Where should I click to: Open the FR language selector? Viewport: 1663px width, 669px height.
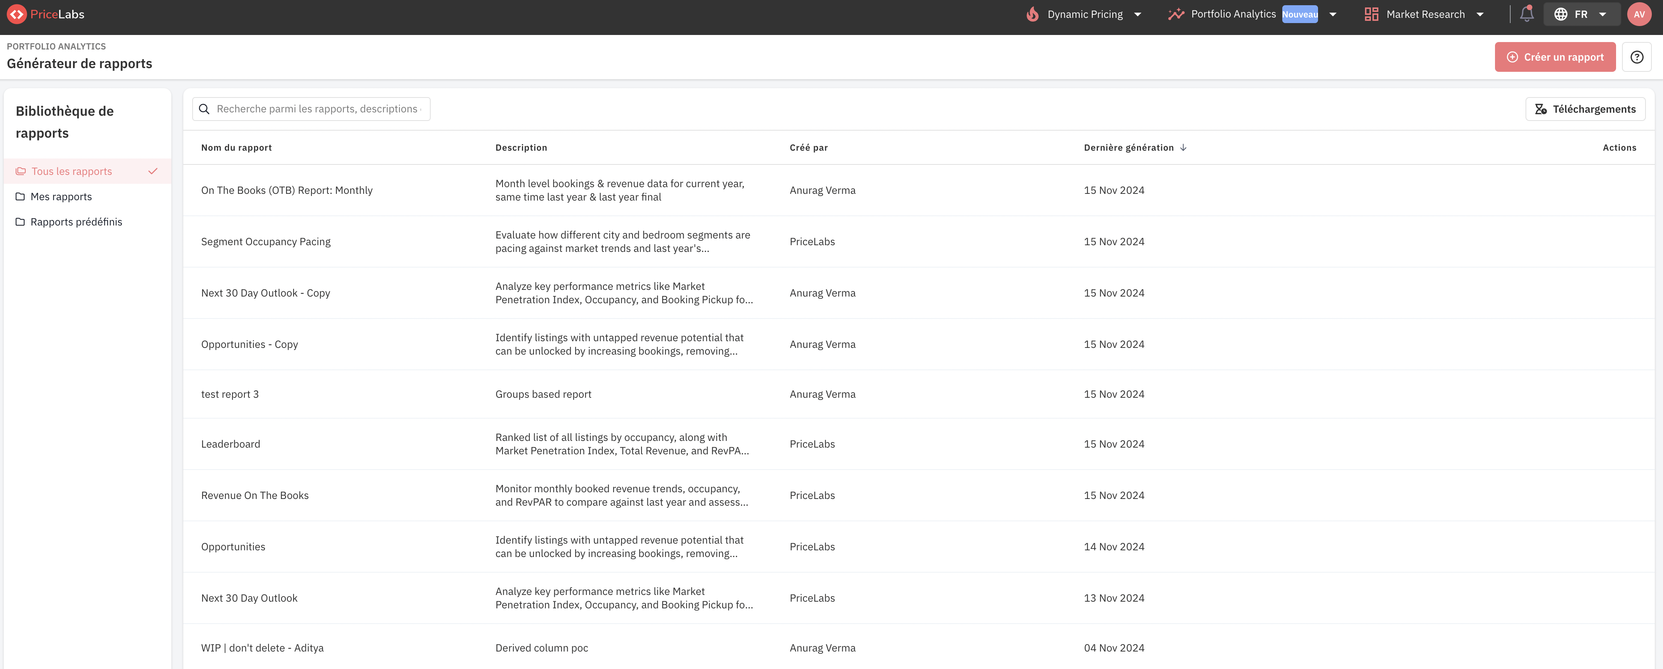(x=1581, y=14)
